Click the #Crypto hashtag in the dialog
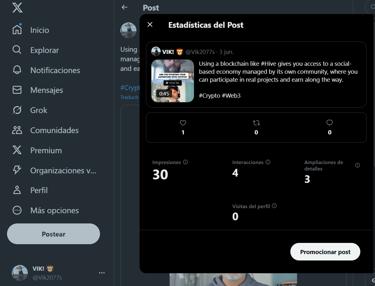Image resolution: width=375 pixels, height=286 pixels. click(210, 95)
